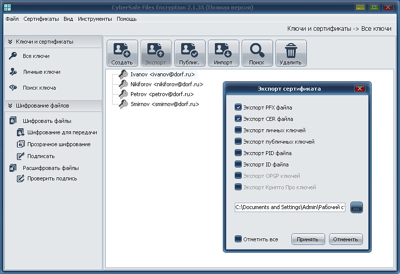This screenshot has width=400, height=274.
Task: Go to Шифрование для передачи
Action: pyautogui.click(x=62, y=132)
